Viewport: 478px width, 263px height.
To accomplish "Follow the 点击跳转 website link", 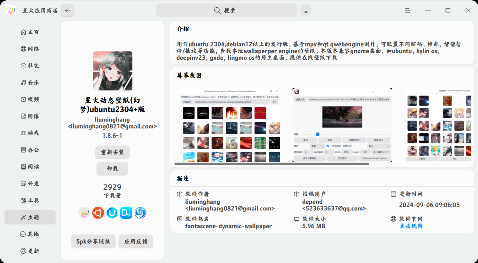I will [411, 226].
